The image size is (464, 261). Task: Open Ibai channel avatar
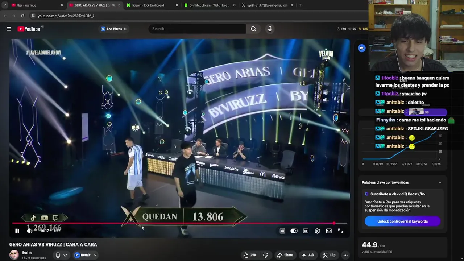click(14, 255)
